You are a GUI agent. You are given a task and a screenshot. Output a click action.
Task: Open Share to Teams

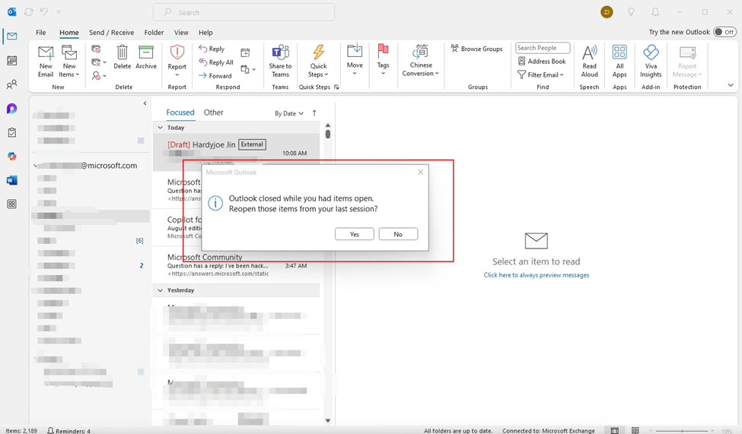[280, 62]
